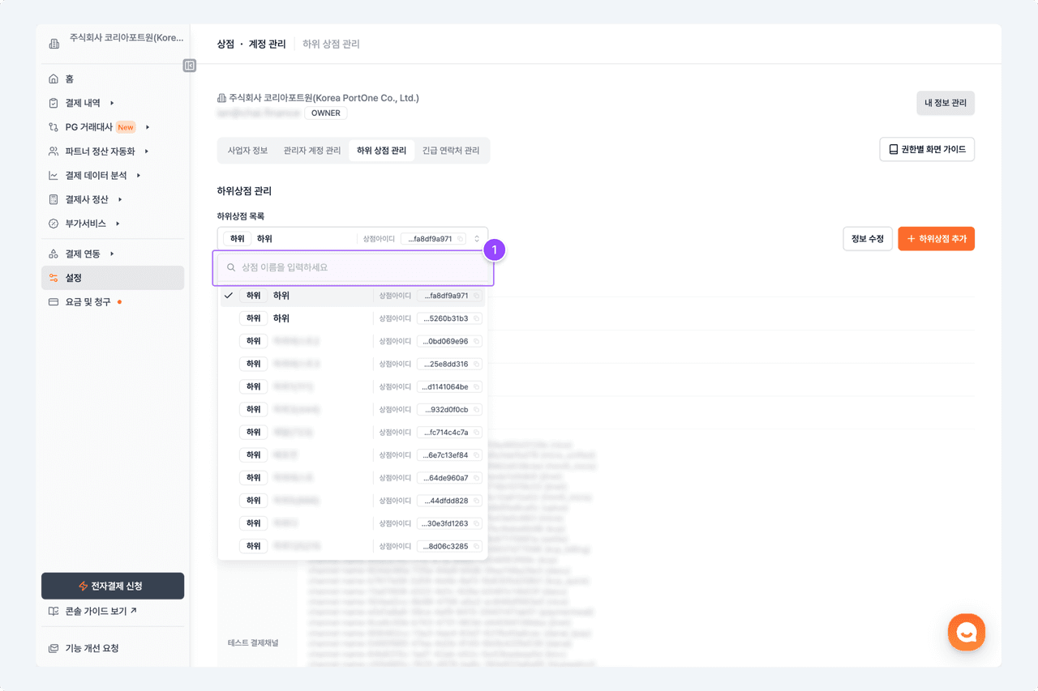Click the 요금 및 청구 card icon

click(x=54, y=302)
